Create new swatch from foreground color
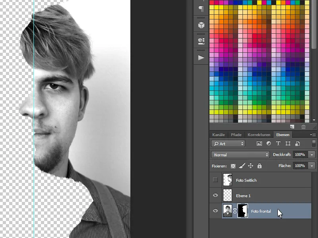 pyautogui.click(x=292, y=127)
